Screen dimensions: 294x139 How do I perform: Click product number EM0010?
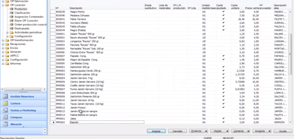click(x=60, y=100)
